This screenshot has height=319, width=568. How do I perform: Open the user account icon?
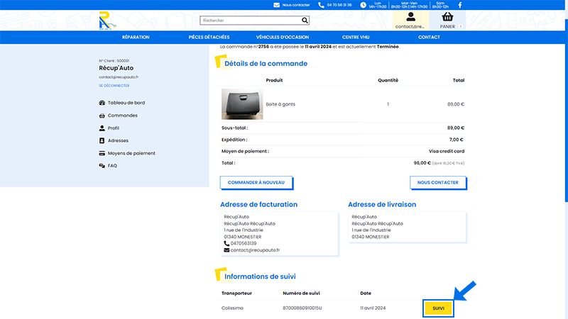[x=410, y=16]
